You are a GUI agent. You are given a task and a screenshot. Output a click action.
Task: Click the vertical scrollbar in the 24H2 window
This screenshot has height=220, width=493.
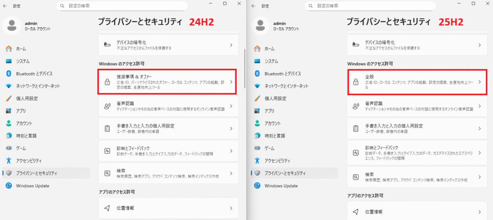coord(246,67)
